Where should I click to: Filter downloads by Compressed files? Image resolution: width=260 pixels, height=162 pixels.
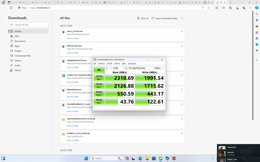(x=22, y=55)
